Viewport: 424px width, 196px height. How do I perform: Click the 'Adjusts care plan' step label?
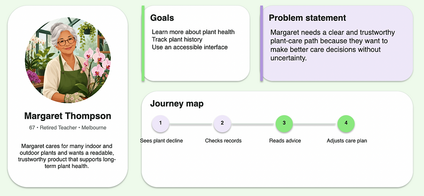click(x=347, y=141)
